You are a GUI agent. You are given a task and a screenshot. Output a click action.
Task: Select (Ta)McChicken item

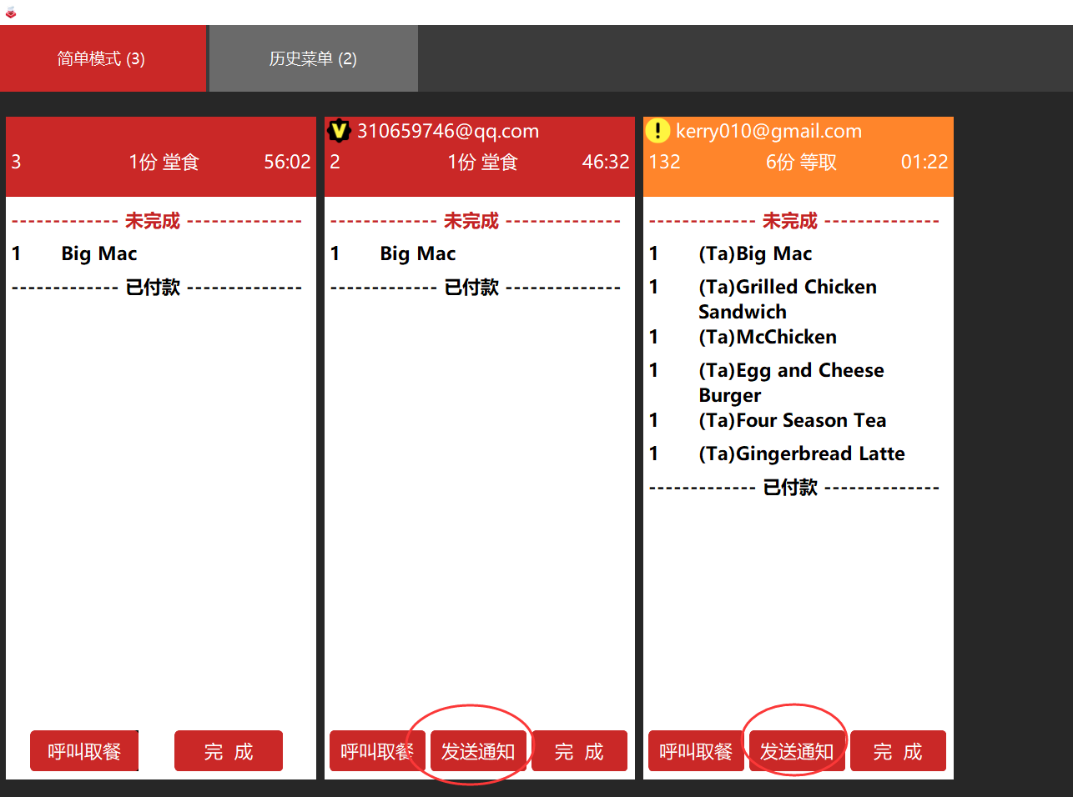(x=768, y=337)
